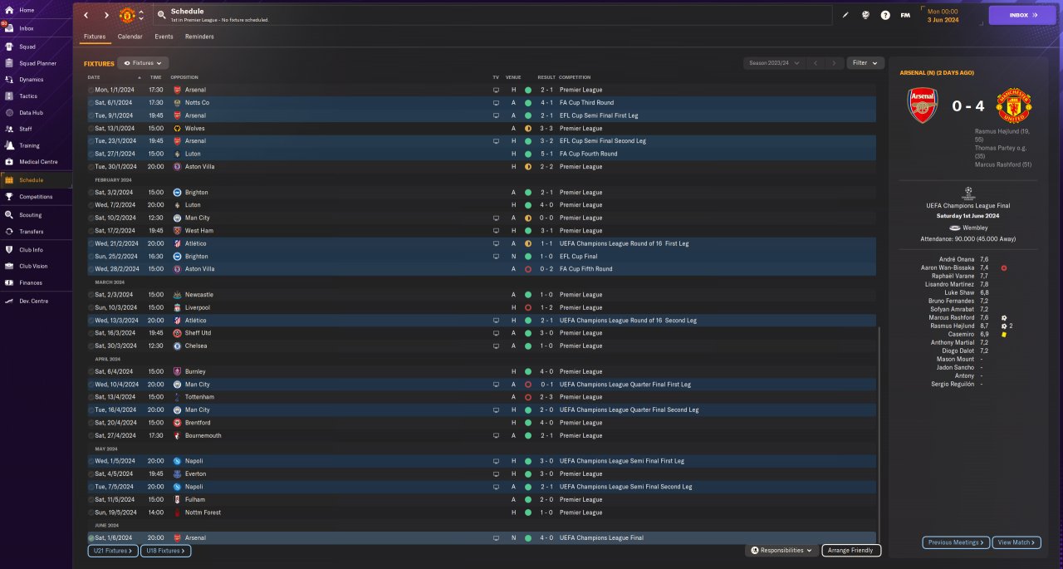Sort by the Date column header
The image size is (1063, 569).
point(94,77)
